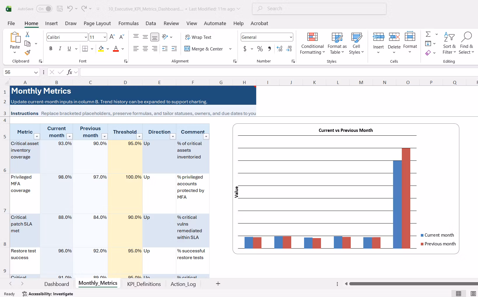Switch to the KPI_Definitions sheet
478x297 pixels.
[144, 284]
